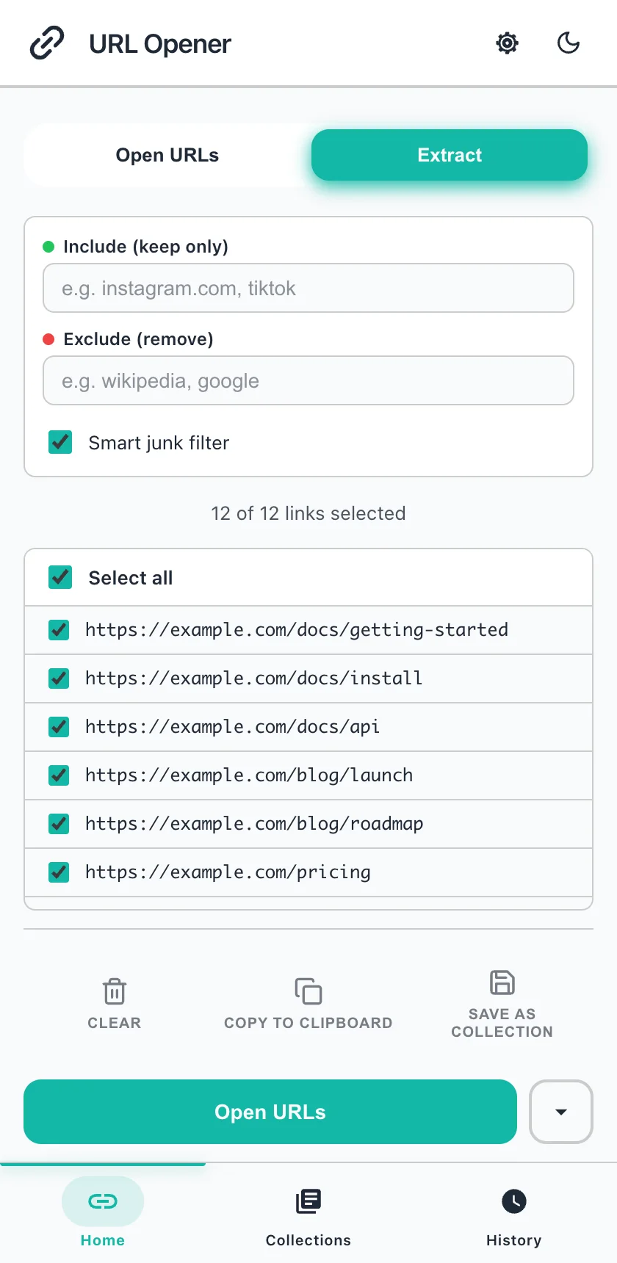The width and height of the screenshot is (617, 1263).
Task: Click the Clear trash can icon
Action: tap(115, 991)
